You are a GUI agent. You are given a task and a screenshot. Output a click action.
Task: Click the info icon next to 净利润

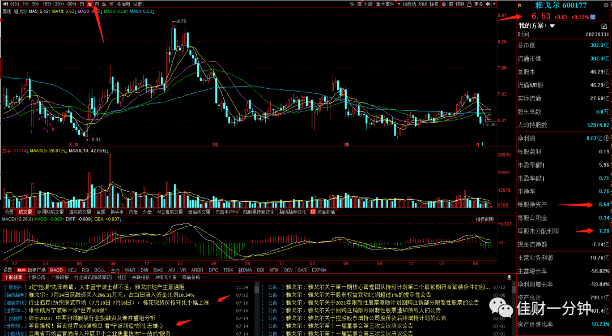pos(606,139)
